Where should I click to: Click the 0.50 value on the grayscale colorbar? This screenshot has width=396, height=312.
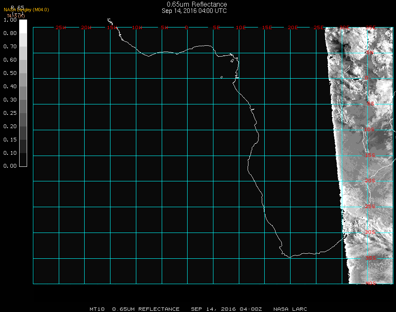click(10, 73)
